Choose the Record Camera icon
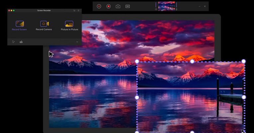 tap(44, 24)
